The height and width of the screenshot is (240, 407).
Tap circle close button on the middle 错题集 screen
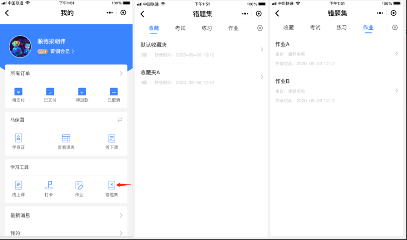tap(259, 14)
